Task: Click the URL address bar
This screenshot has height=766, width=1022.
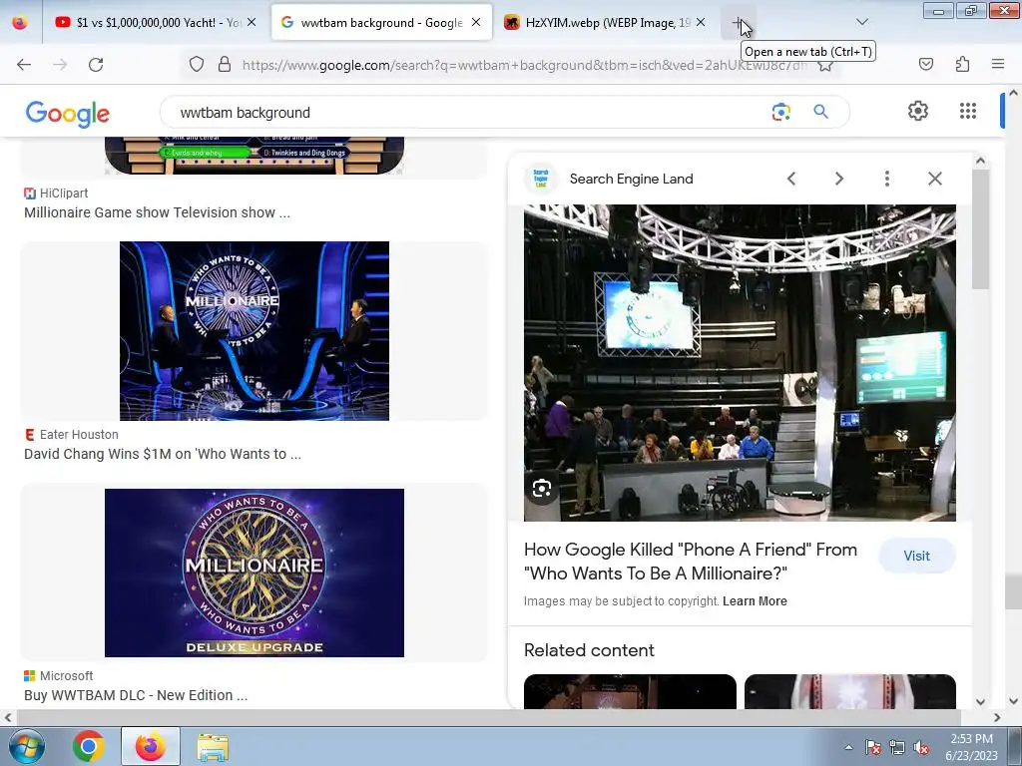Action: tap(525, 65)
